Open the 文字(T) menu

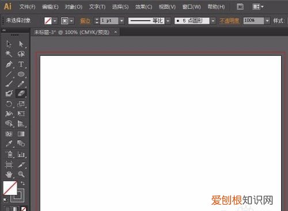point(97,7)
